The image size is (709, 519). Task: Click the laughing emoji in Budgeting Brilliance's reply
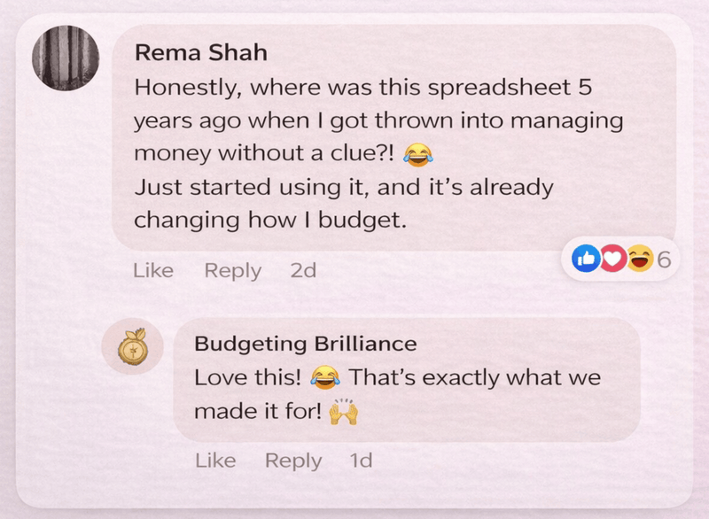(x=325, y=379)
